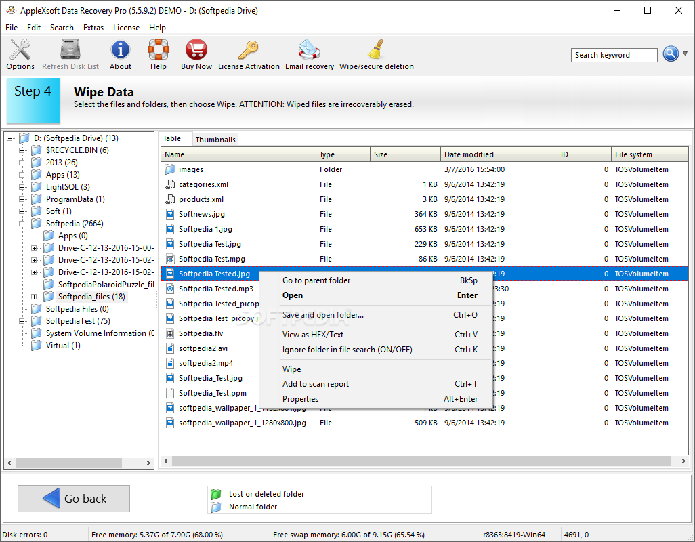The image size is (695, 542).
Task: Collapse the Softpedia (2664) node
Action: pyautogui.click(x=22, y=224)
